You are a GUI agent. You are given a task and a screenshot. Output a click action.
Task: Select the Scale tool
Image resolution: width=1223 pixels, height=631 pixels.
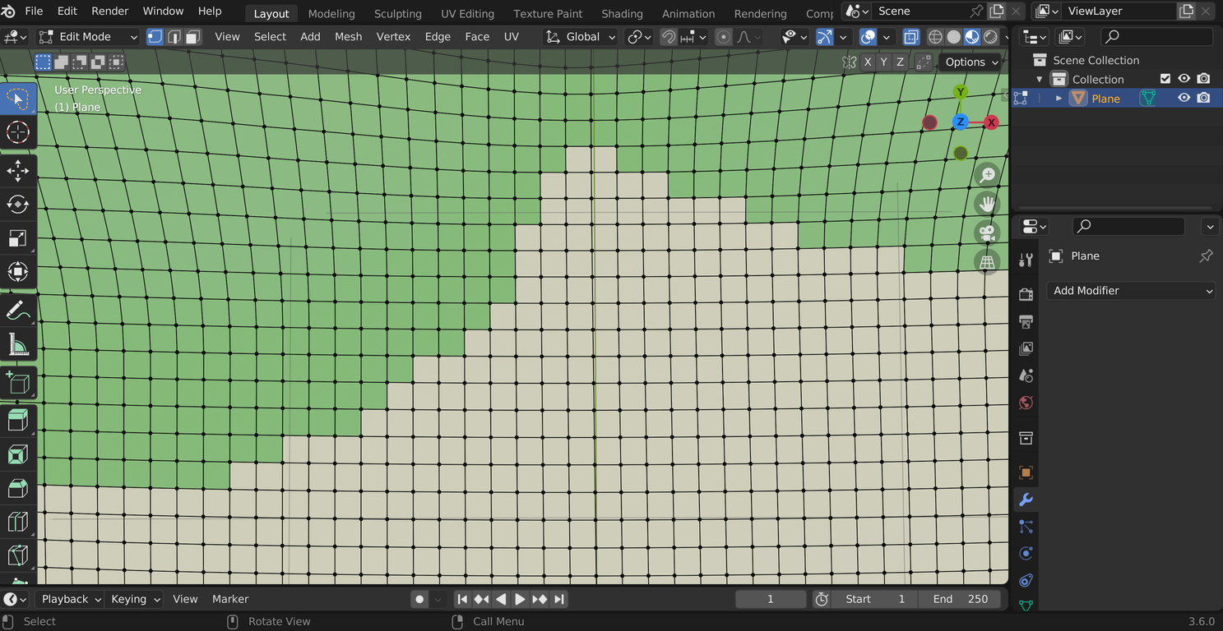point(18,238)
